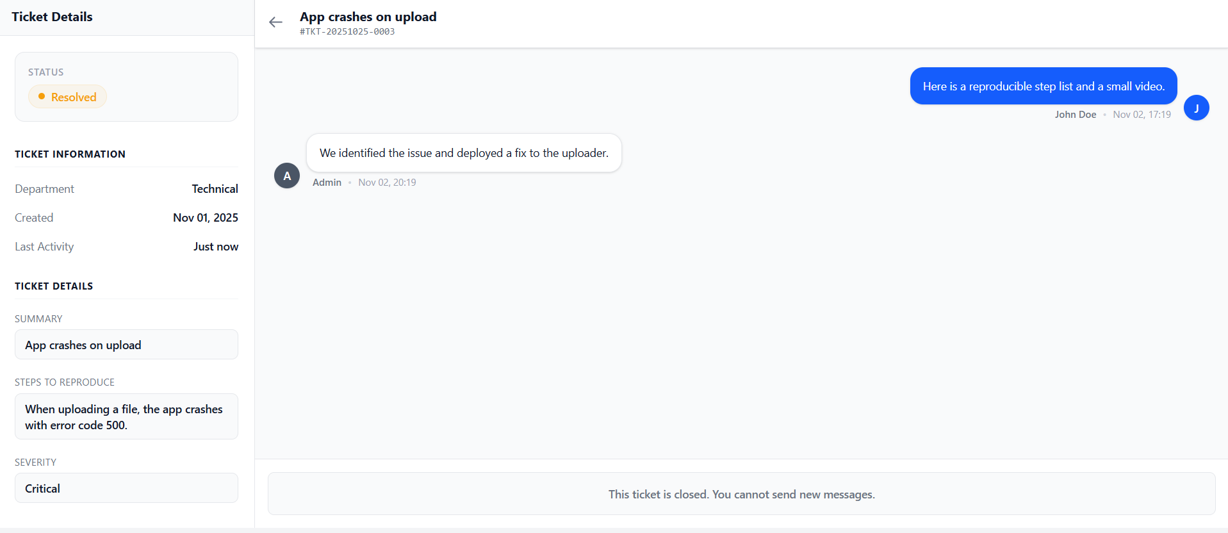The height and width of the screenshot is (533, 1228).
Task: Click the Summary field text box
Action: pyautogui.click(x=126, y=345)
